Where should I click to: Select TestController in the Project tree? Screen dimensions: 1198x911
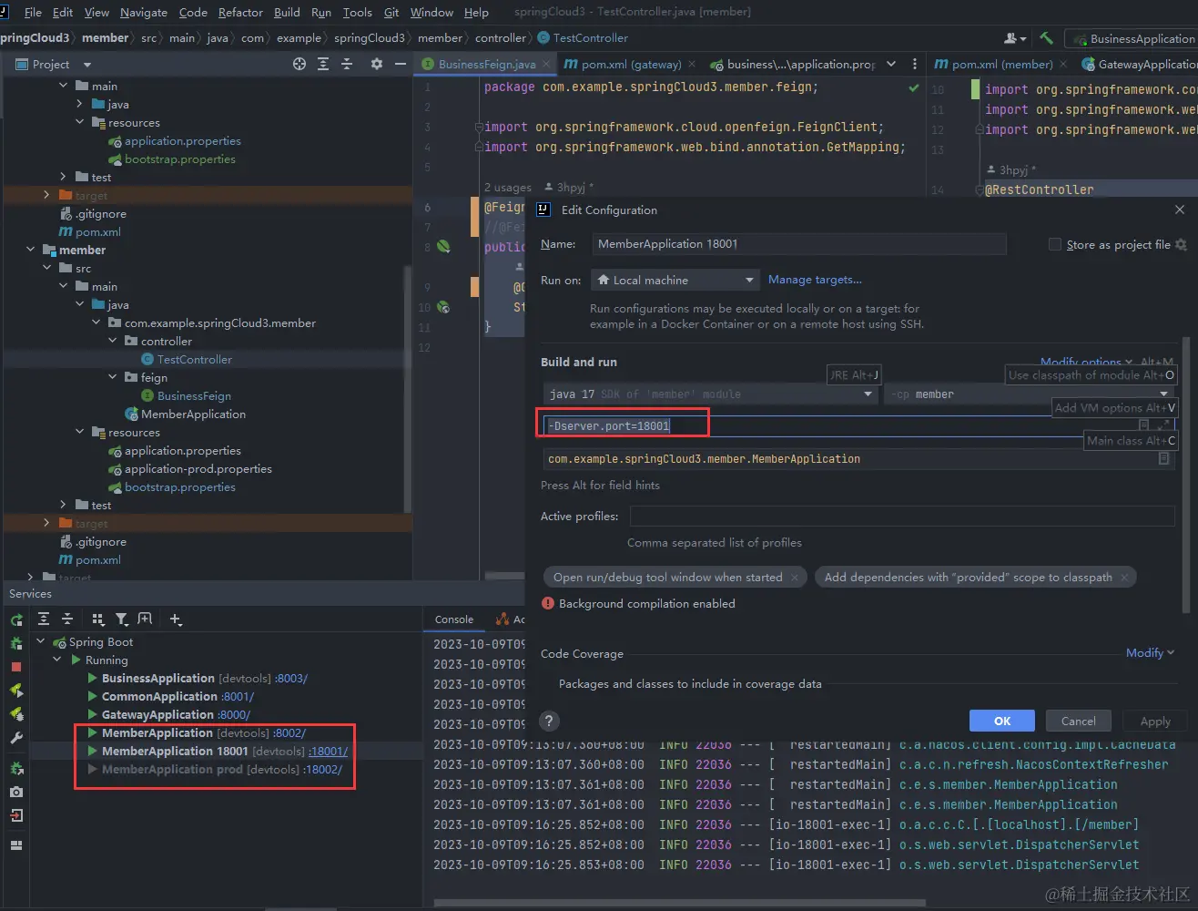(194, 359)
